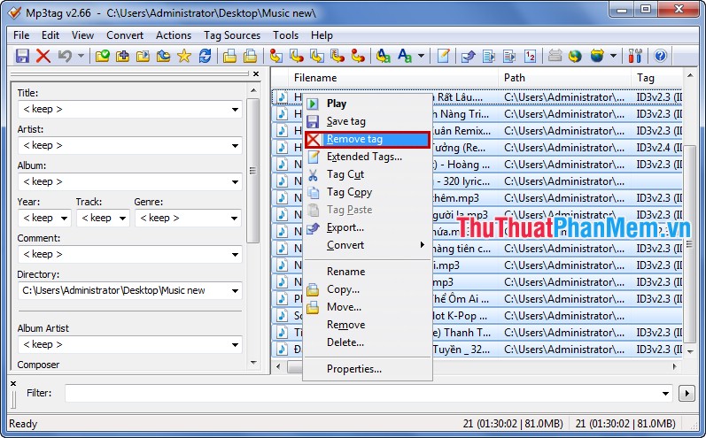This screenshot has height=438, width=706.
Task: Click the ID3v2.4 tag cell
Action: 659,148
